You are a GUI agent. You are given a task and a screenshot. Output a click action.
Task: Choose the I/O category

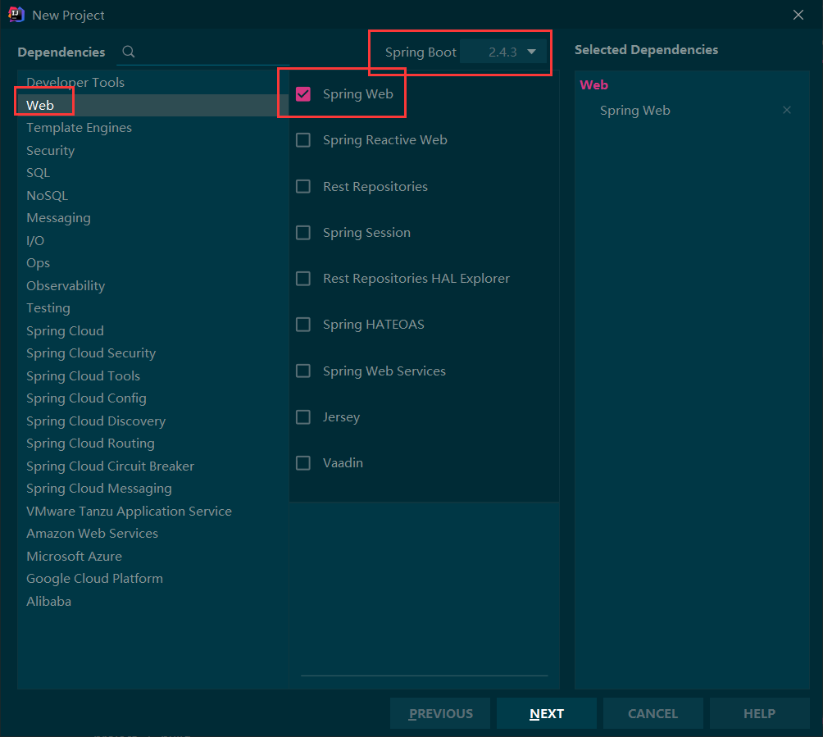pos(152,240)
